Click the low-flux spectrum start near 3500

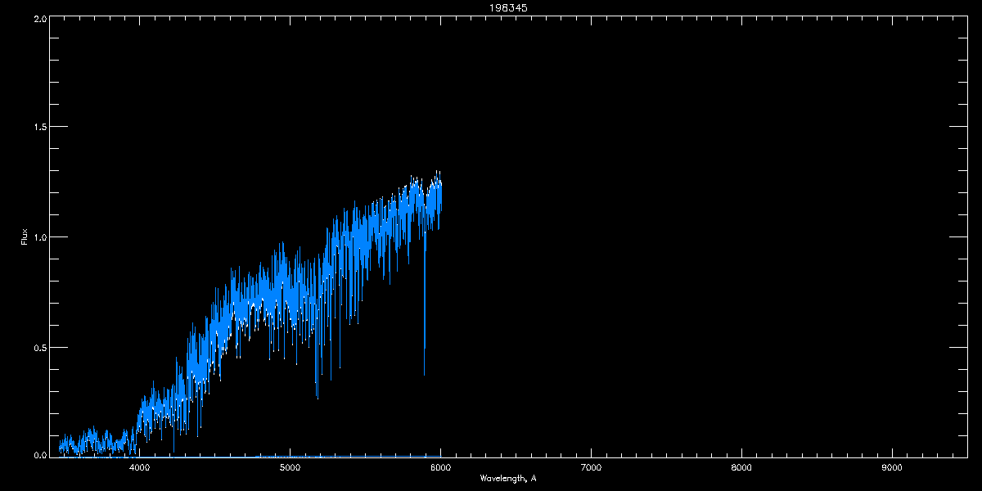61,448
